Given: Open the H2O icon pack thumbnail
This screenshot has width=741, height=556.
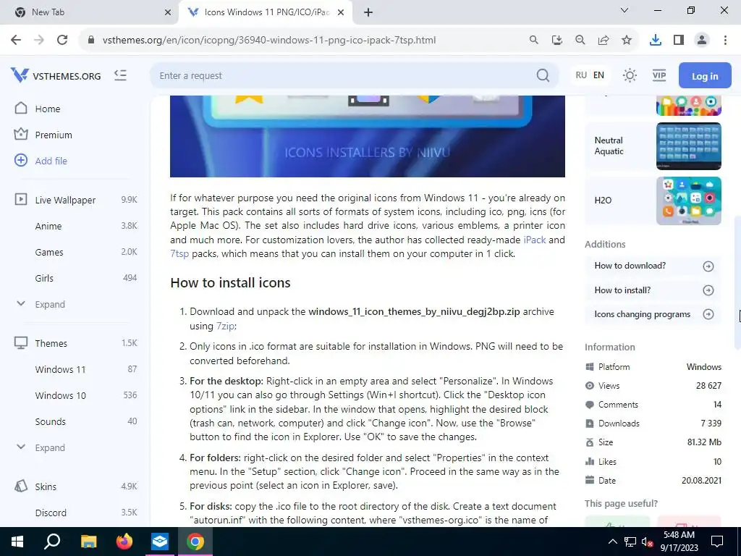Looking at the screenshot, I should (689, 201).
